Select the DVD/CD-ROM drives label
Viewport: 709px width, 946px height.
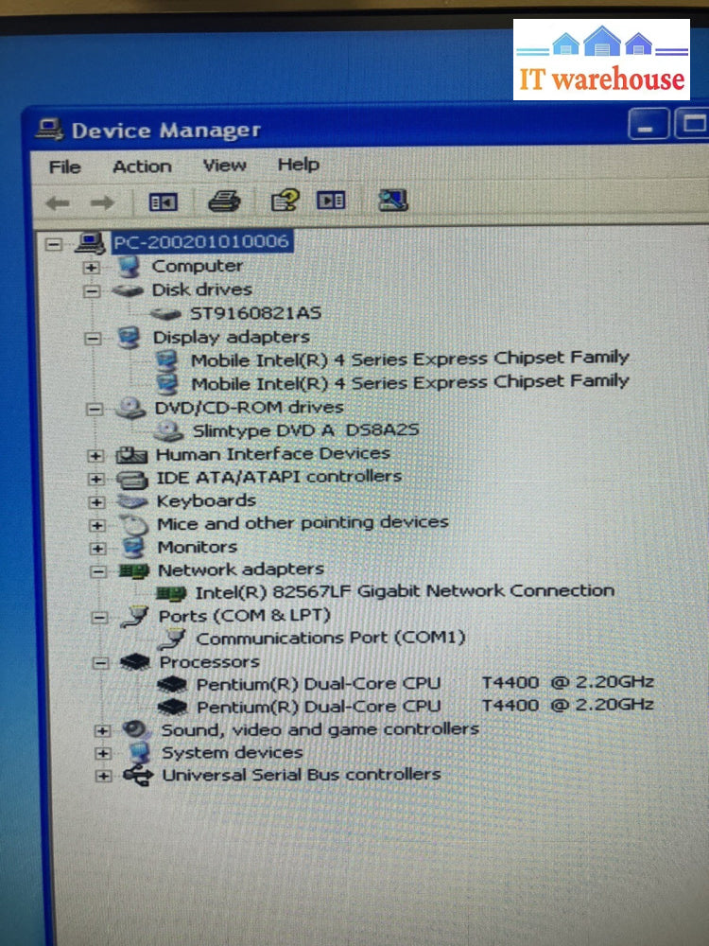(x=249, y=408)
